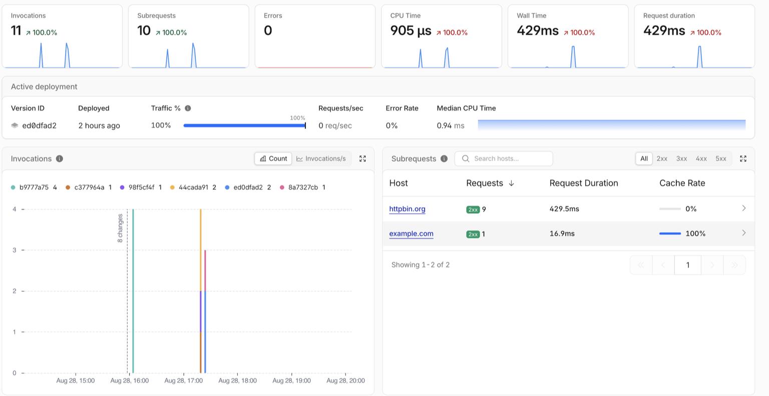Switch the chart to Invocations/s view
This screenshot has height=396, width=769.
pyautogui.click(x=321, y=159)
